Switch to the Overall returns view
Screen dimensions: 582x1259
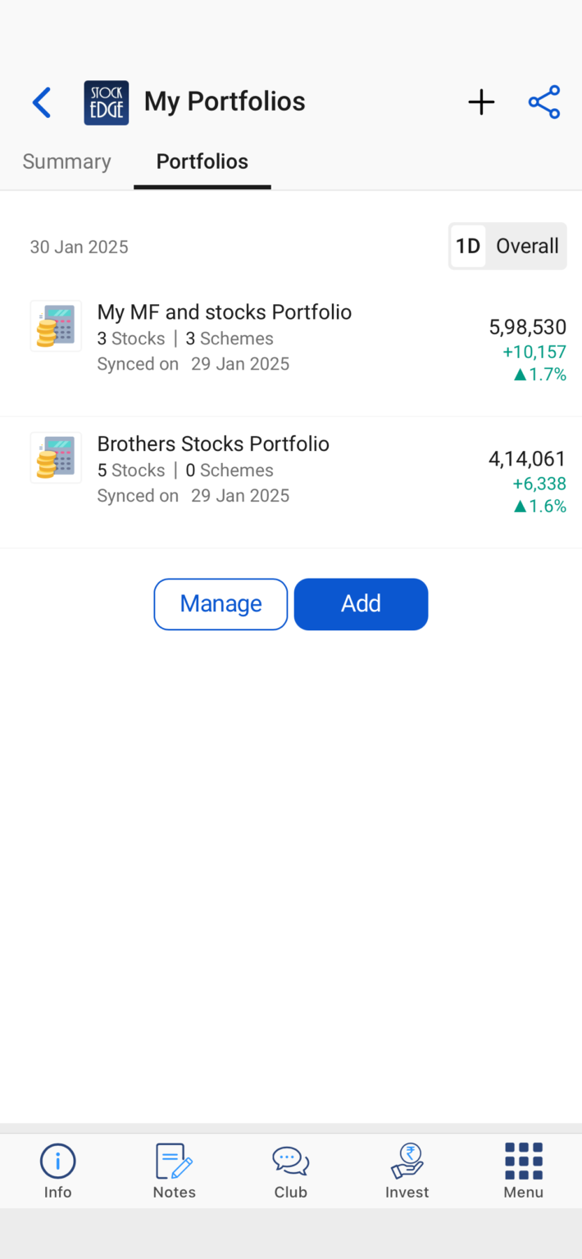click(527, 246)
